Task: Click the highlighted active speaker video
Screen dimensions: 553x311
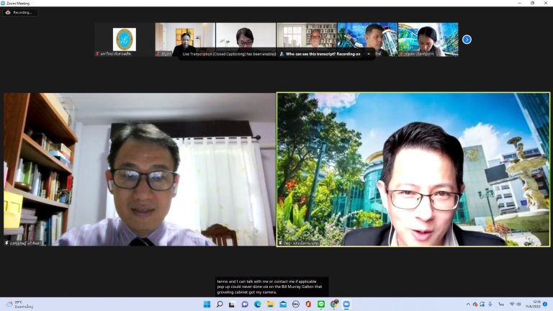Action: [413, 169]
